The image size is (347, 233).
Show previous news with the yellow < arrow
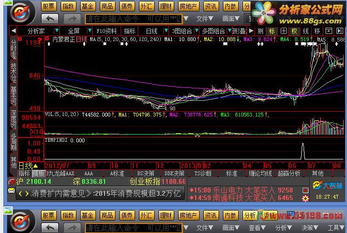coord(20,194)
